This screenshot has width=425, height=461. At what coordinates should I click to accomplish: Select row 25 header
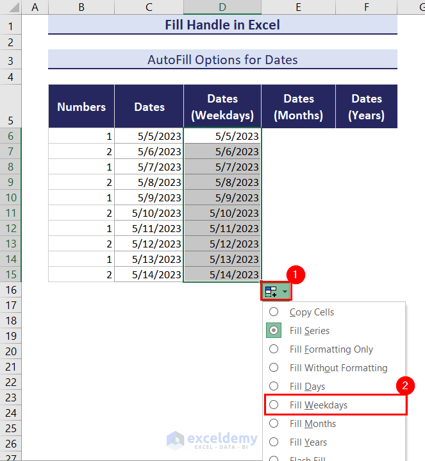click(11, 428)
